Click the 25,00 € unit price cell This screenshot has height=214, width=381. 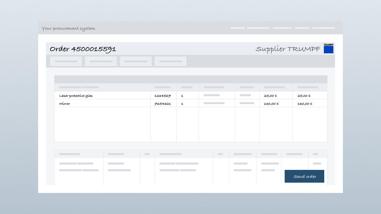pyautogui.click(x=270, y=96)
